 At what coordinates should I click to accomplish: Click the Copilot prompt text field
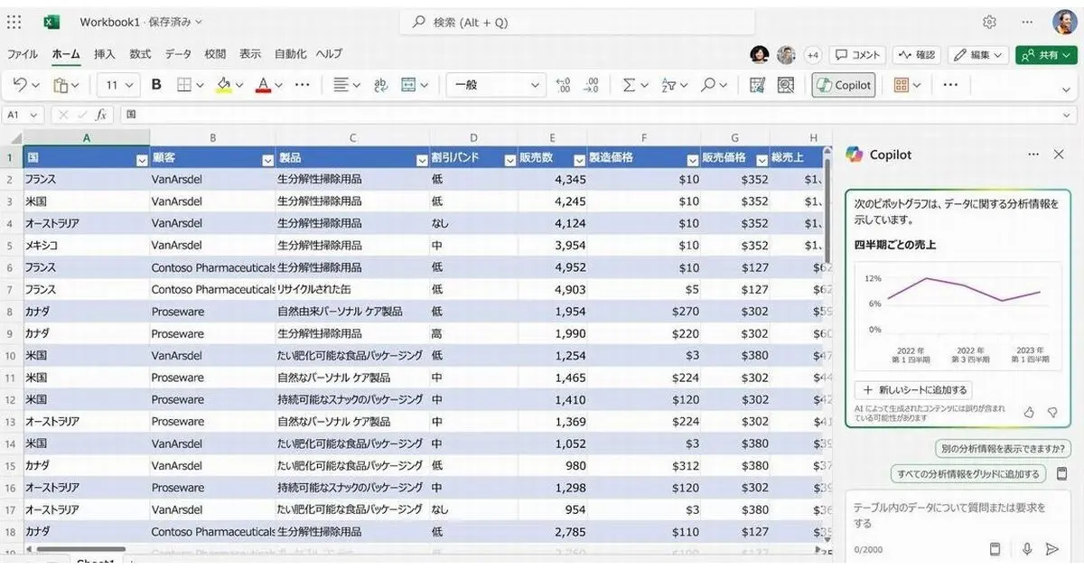(x=956, y=515)
